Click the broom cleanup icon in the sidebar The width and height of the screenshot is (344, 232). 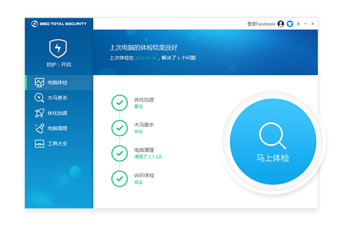pos(39,128)
